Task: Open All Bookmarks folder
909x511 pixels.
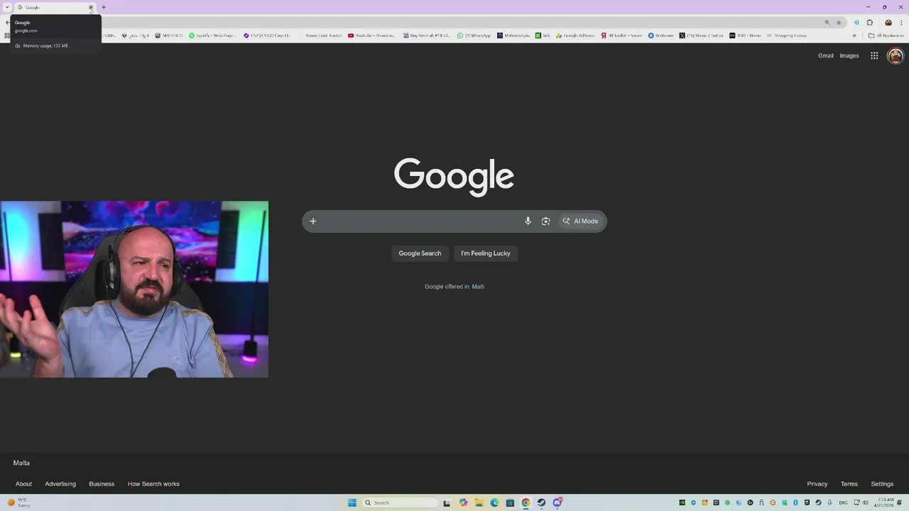Action: click(x=886, y=35)
